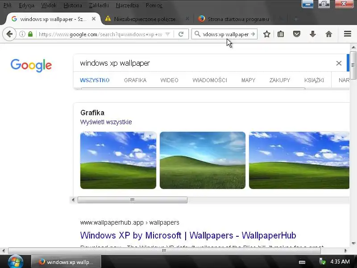Open the Edycja menu

(26, 5)
